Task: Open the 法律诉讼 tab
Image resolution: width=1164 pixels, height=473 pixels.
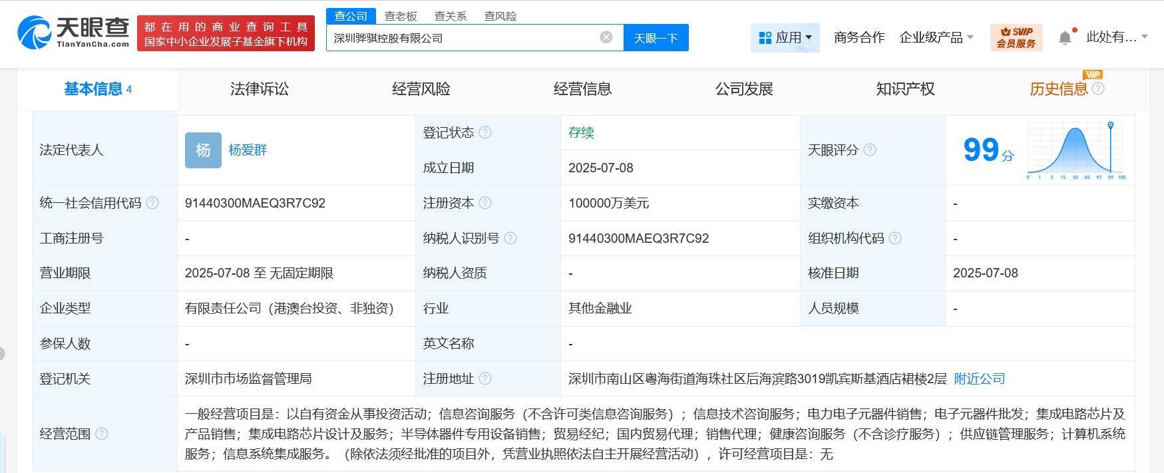Action: click(x=260, y=88)
